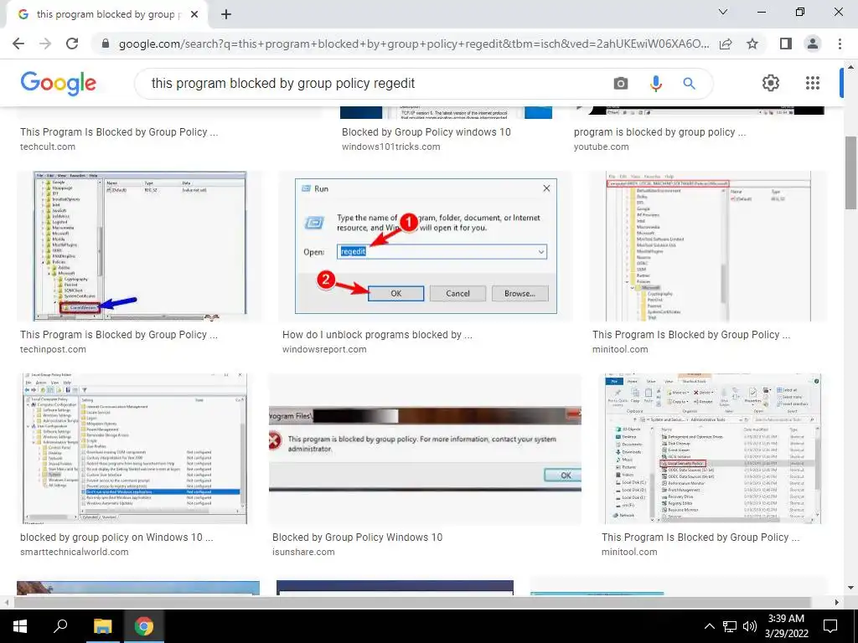858x643 pixels.
Task: Open Google apps grid
Action: pyautogui.click(x=813, y=83)
